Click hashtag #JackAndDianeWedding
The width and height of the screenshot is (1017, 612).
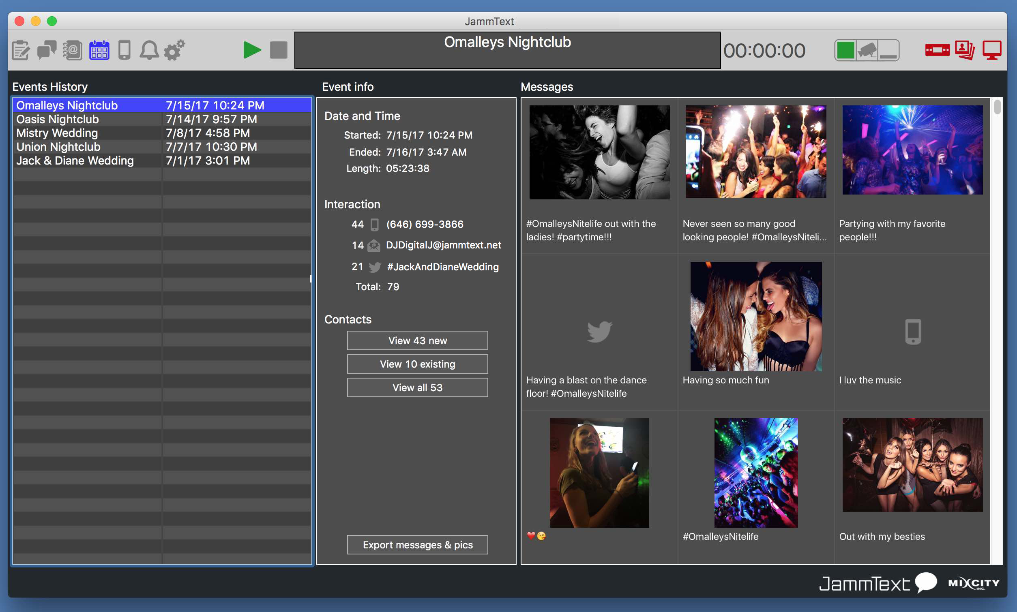(443, 267)
